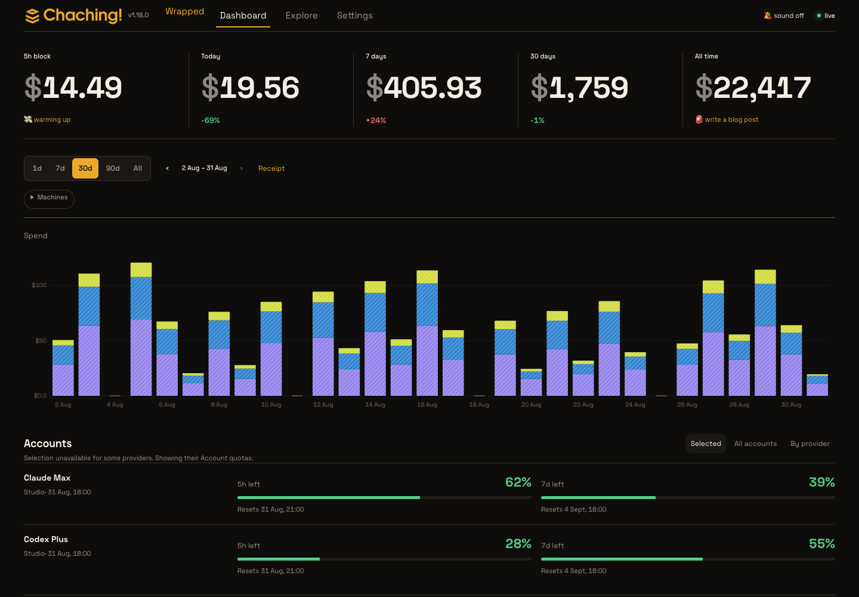Switch to All accounts view
The height and width of the screenshot is (597, 859).
(755, 444)
